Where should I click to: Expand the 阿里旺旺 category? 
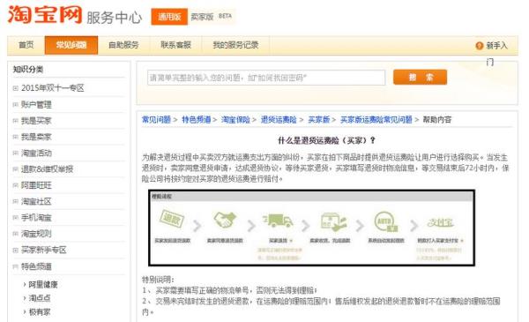pos(15,185)
